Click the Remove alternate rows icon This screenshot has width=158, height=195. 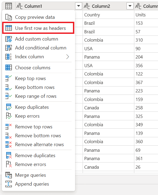coord(9,145)
